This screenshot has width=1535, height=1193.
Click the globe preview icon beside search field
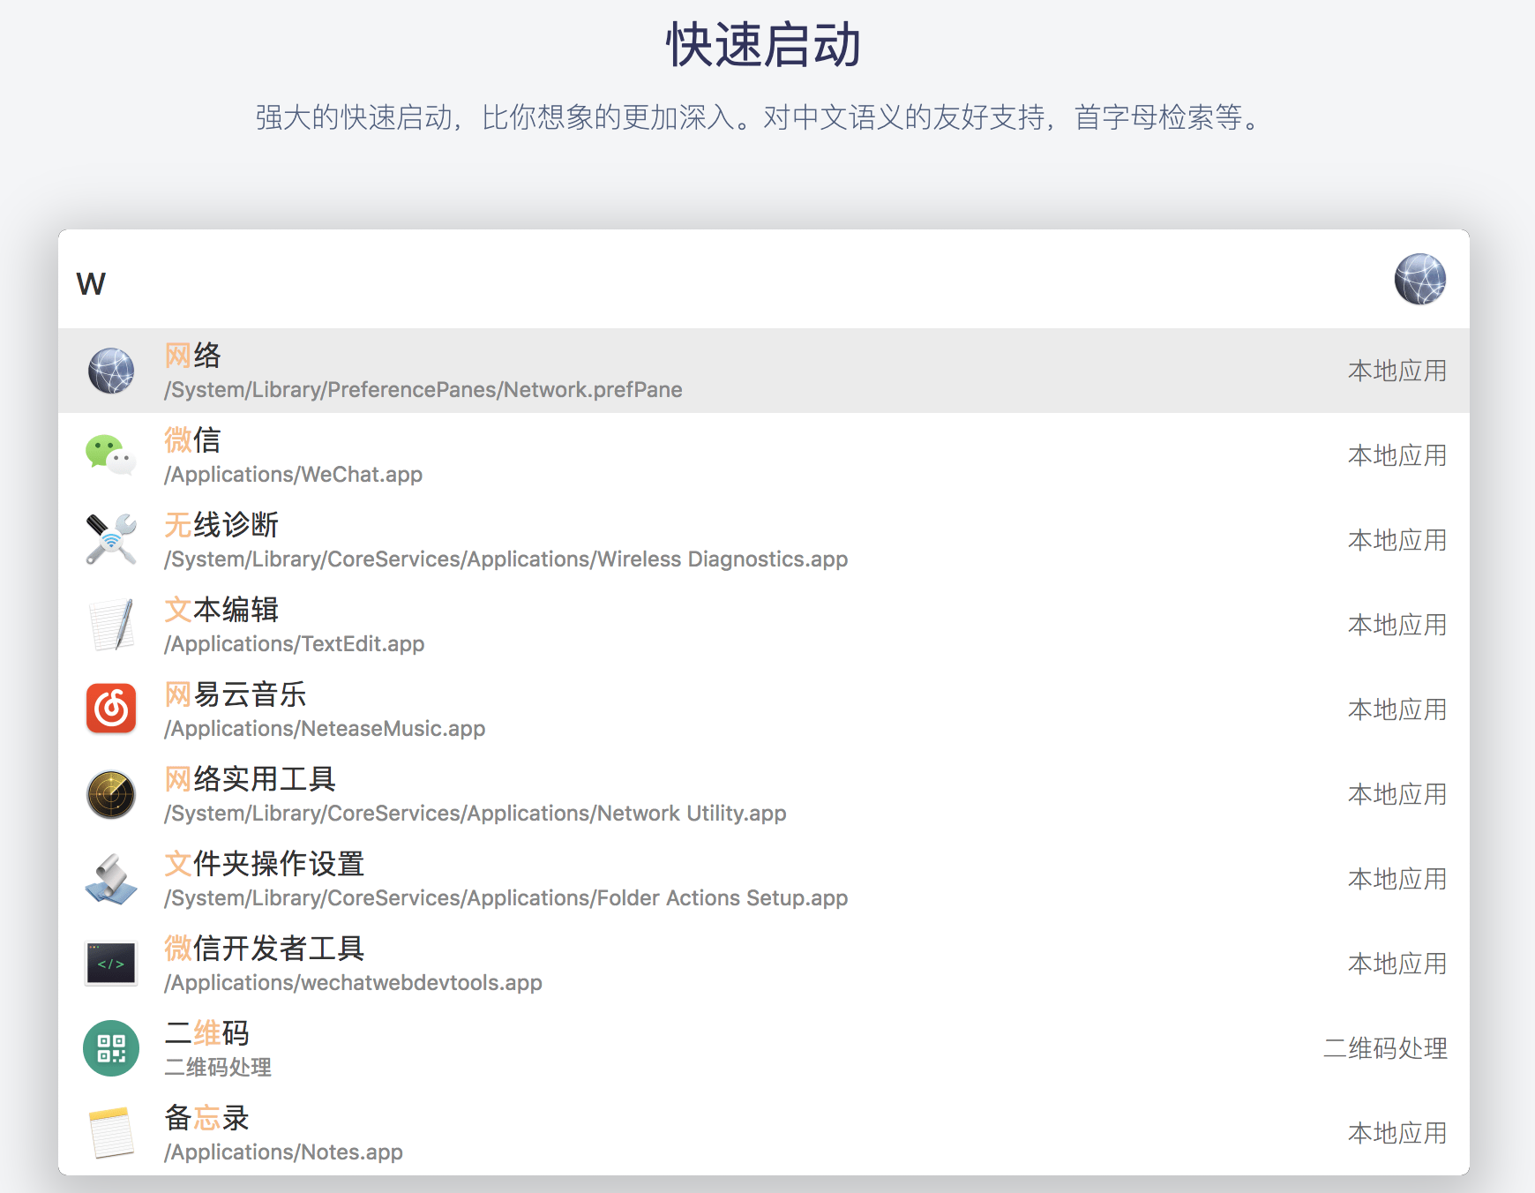point(1420,280)
